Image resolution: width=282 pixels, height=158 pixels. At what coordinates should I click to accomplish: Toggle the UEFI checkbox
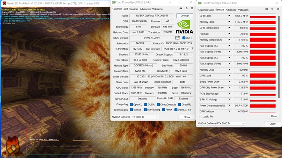[x=184, y=38]
